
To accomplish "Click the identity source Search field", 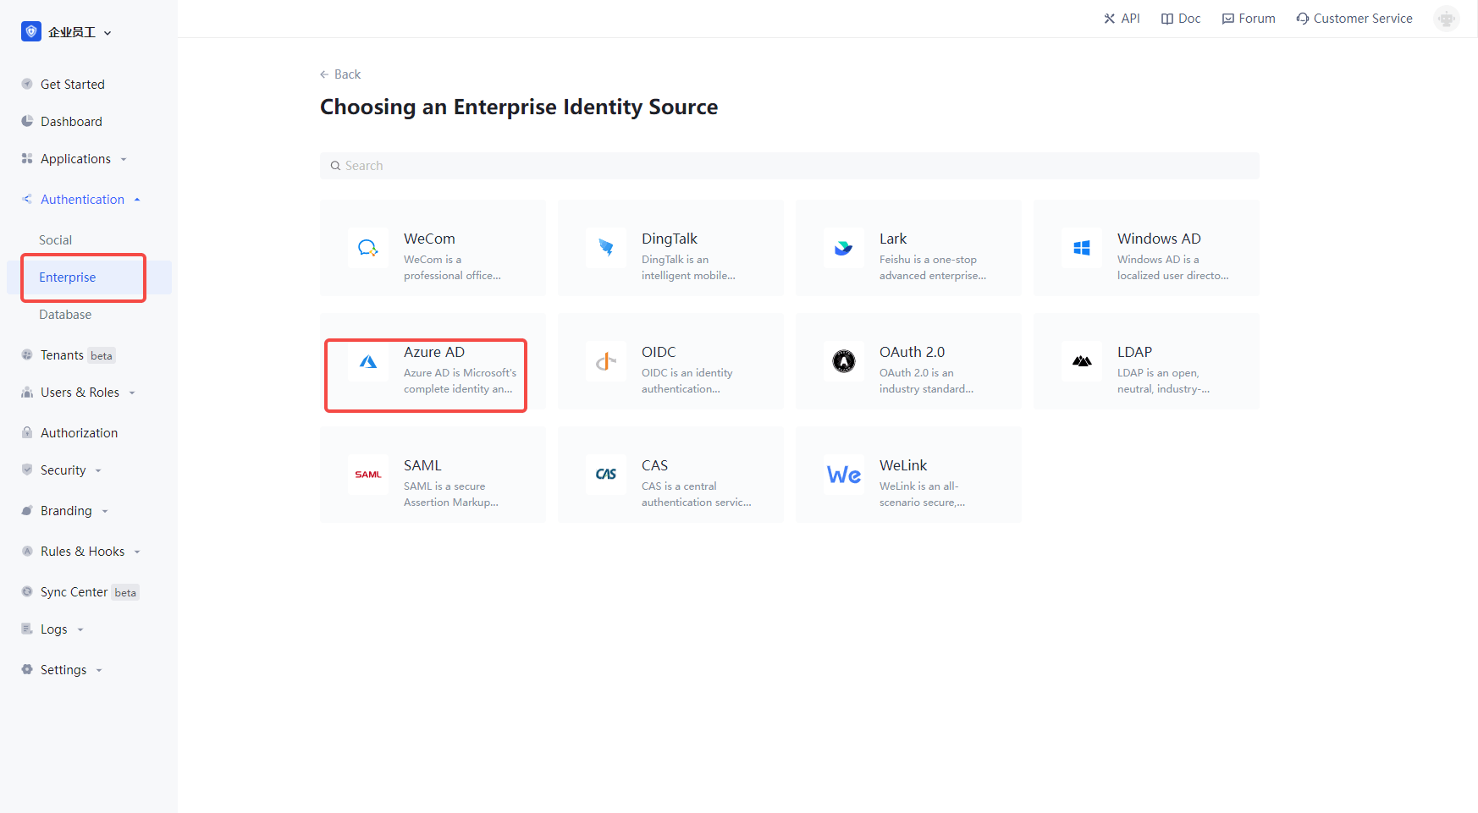I will coord(789,166).
